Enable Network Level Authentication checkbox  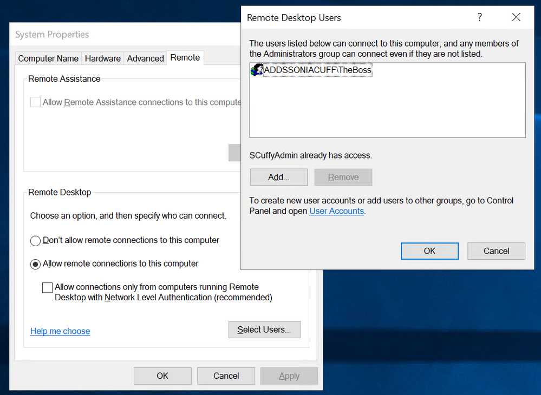coord(47,287)
